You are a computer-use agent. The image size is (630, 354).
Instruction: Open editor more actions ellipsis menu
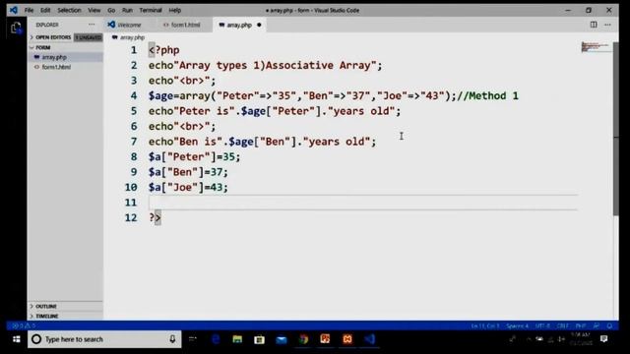pos(607,25)
